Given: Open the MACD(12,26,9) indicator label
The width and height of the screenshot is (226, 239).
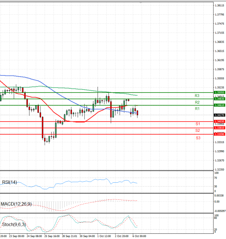Looking at the screenshot, I should pyautogui.click(x=16, y=204).
